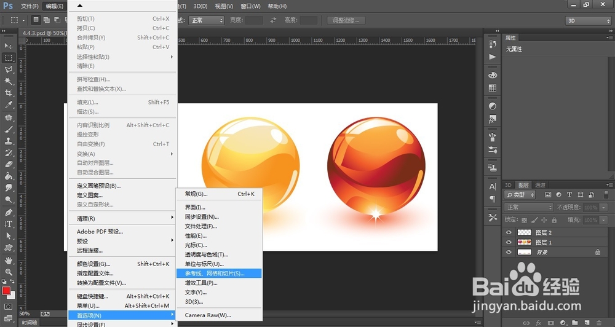This screenshot has height=327, width=615.
Task: Select the Type tool
Action: 8,224
